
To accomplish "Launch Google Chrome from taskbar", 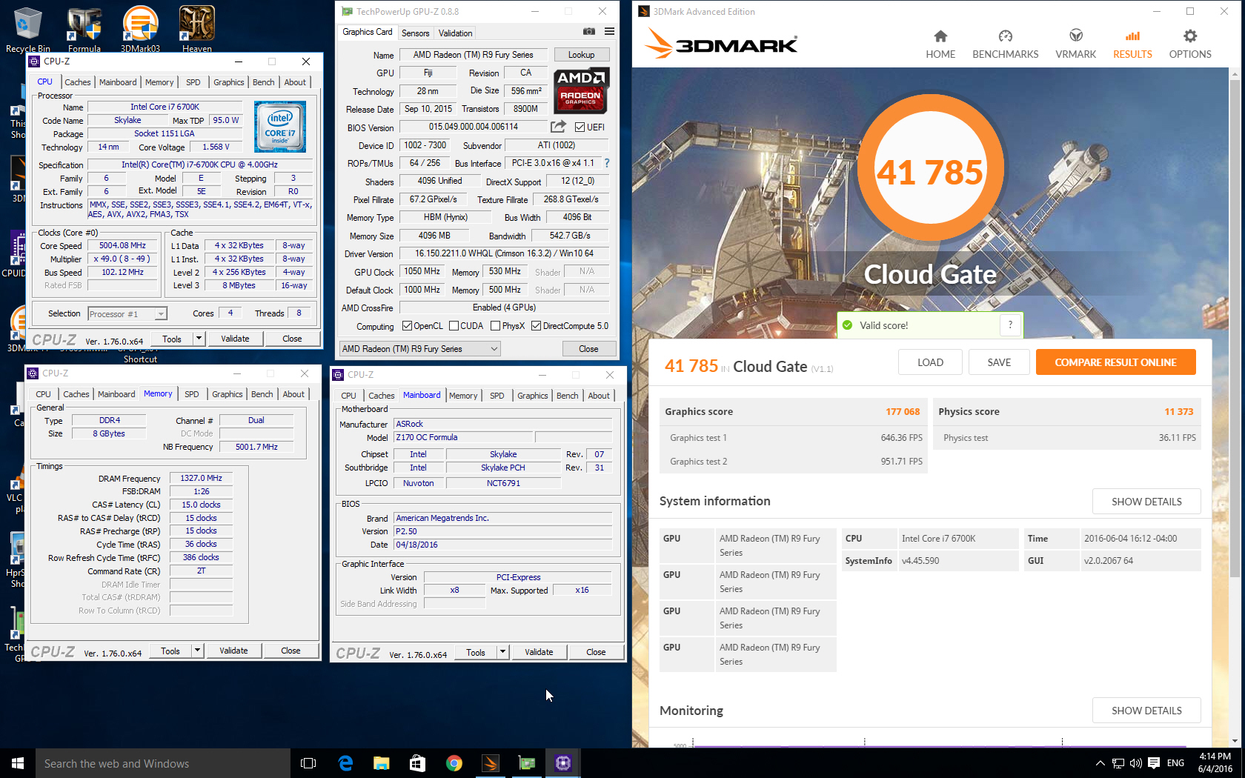I will [454, 763].
